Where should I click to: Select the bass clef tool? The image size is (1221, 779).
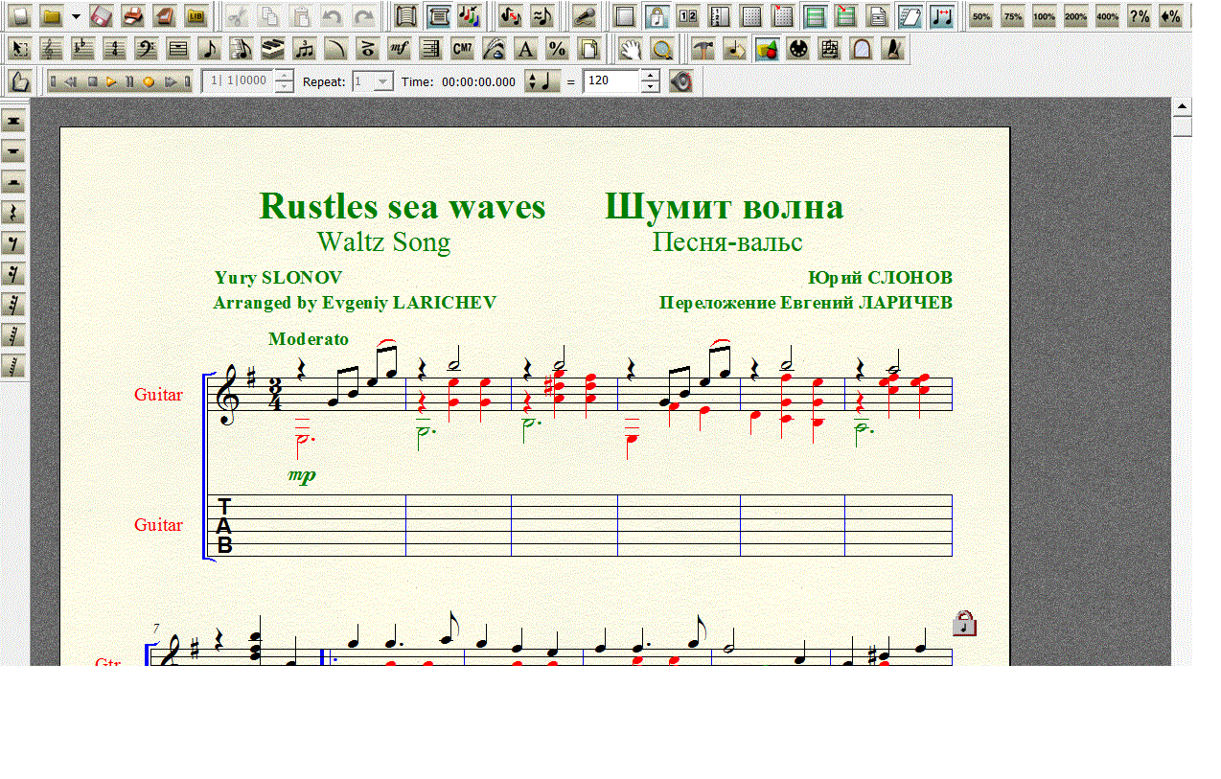click(x=146, y=50)
